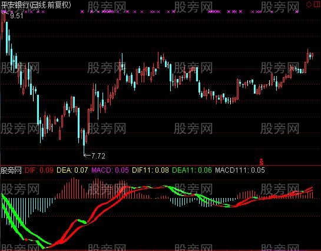Click the DEA11: 0.06 green value
Viewport: 321px width, 251px height.
pyautogui.click(x=192, y=170)
